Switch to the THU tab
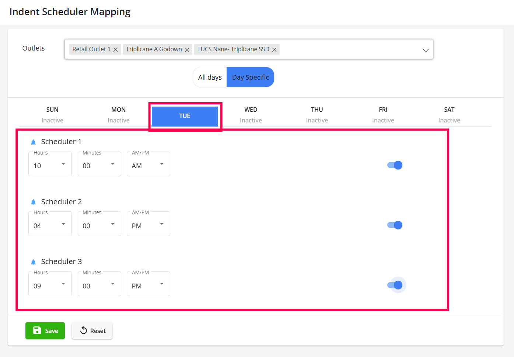Viewport: 514px width, 357px height. tap(317, 115)
